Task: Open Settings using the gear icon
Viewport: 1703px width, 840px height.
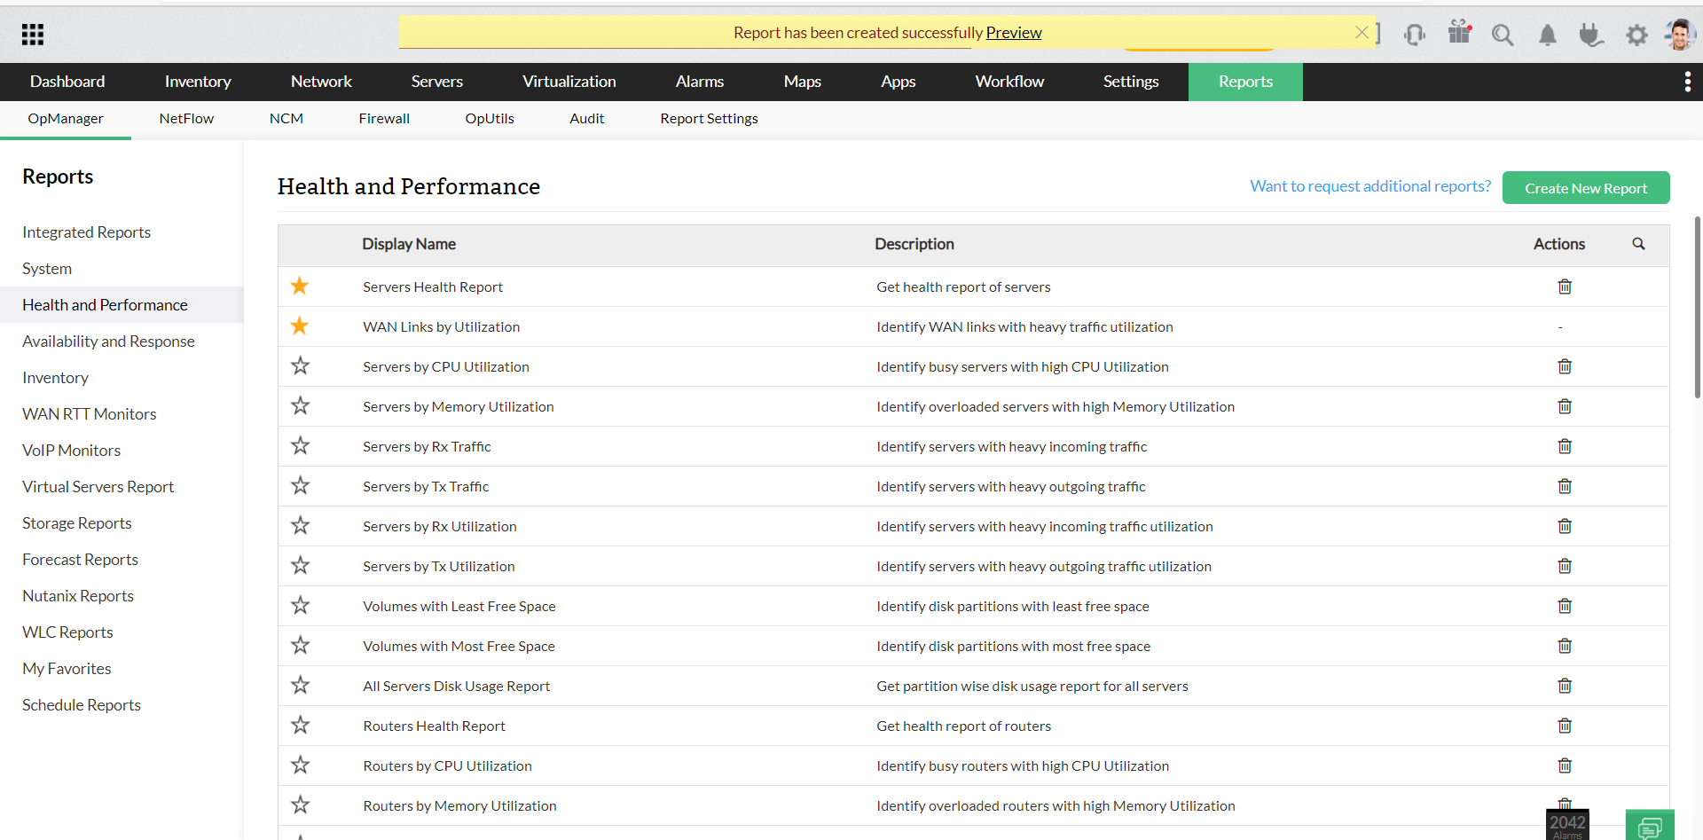Action: pos(1637,35)
